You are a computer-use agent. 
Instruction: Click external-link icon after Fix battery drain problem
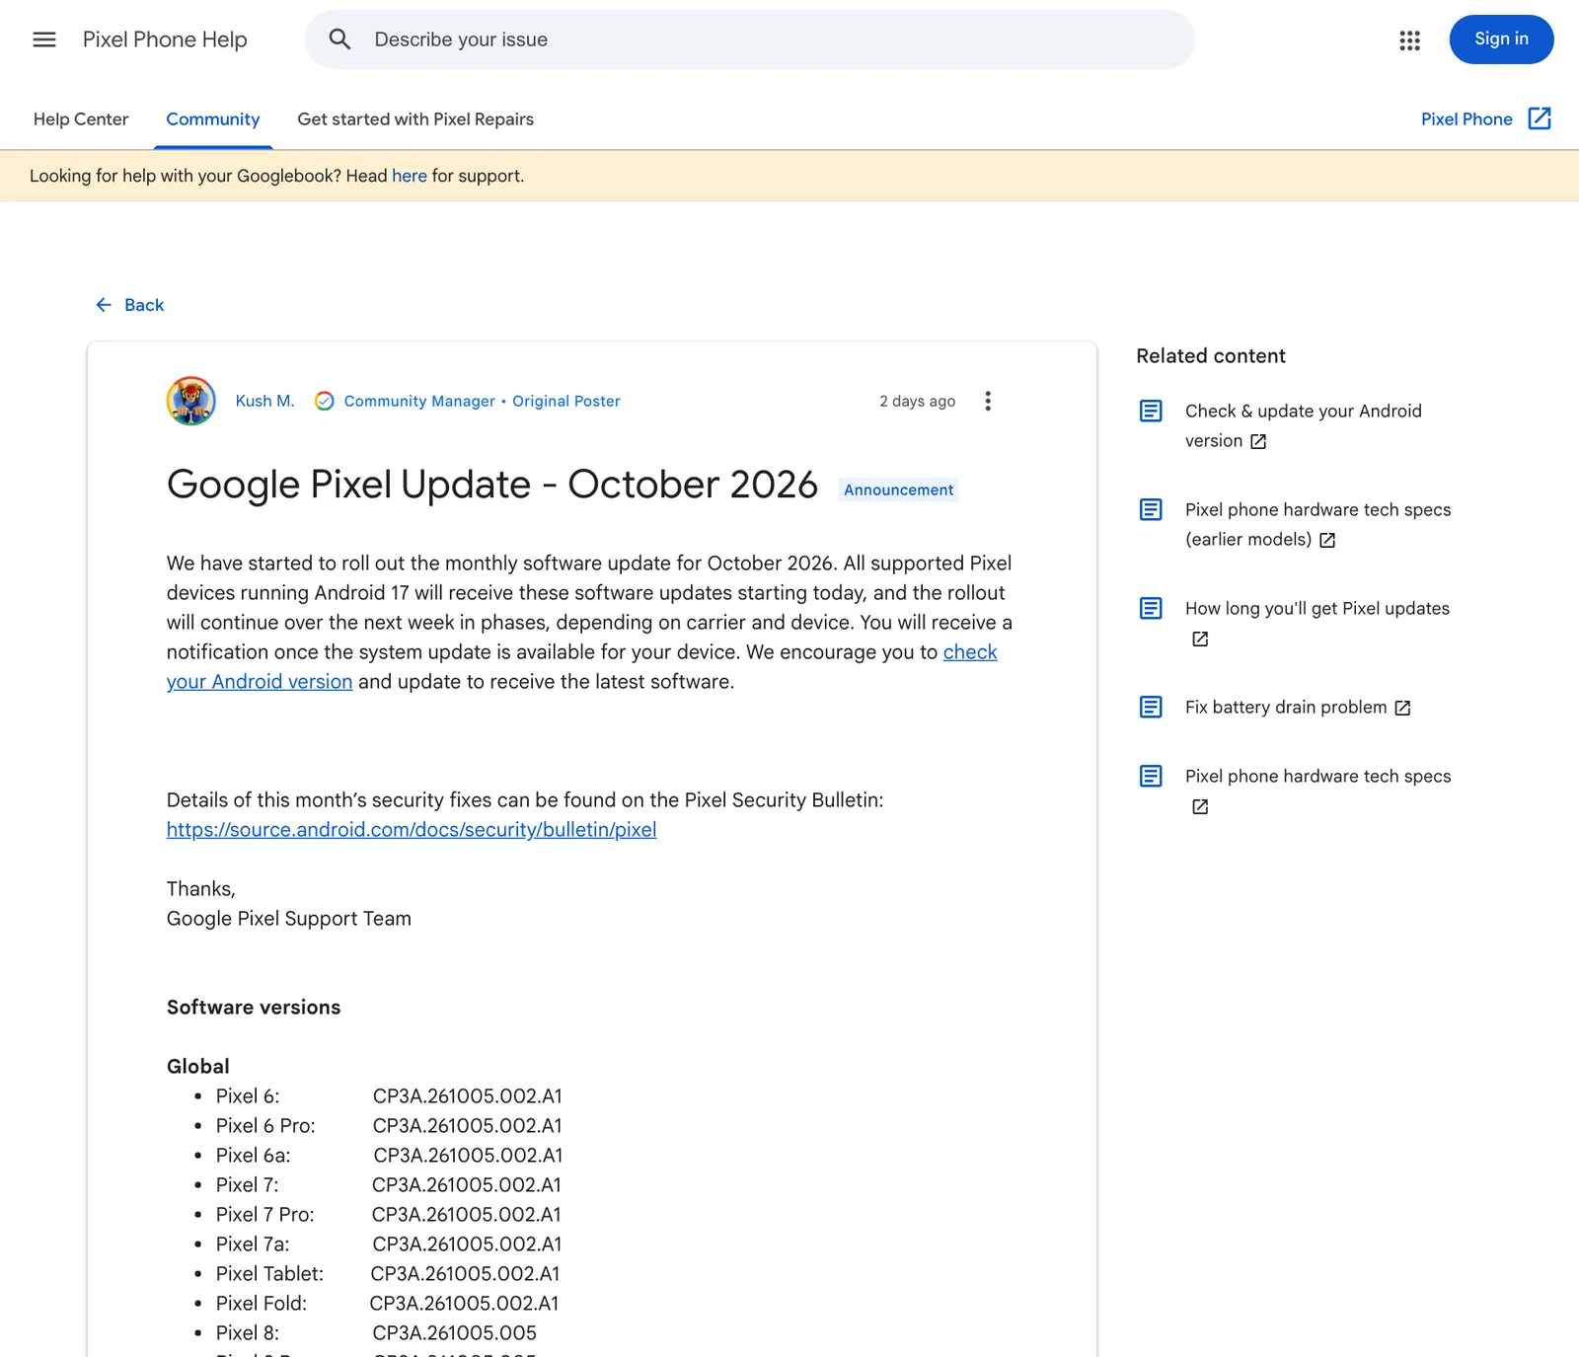tap(1402, 708)
